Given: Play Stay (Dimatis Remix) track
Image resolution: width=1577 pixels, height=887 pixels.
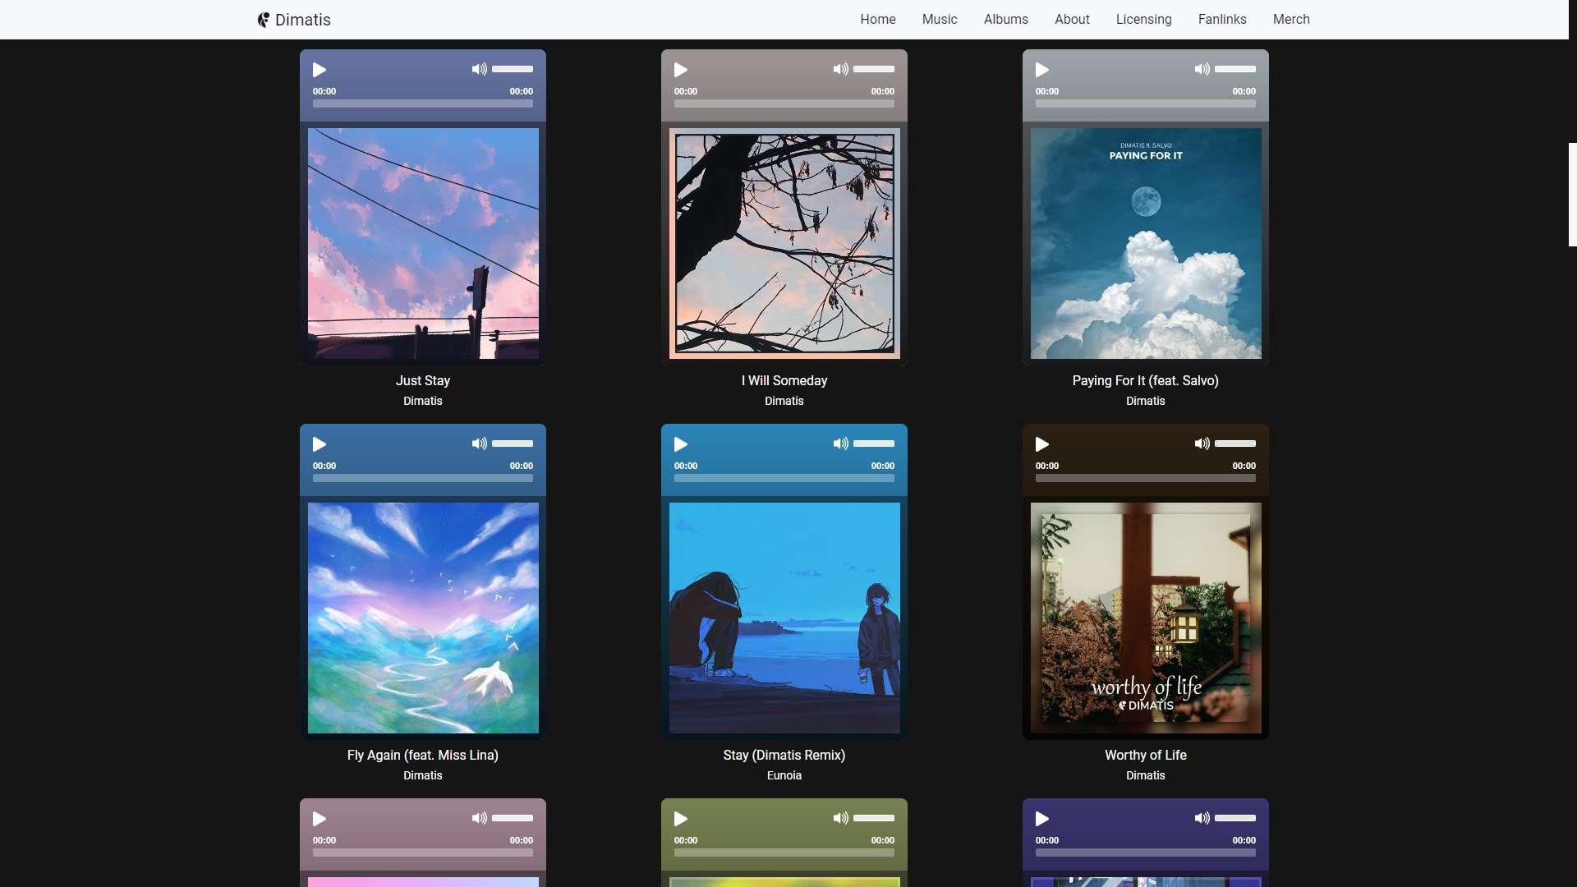Looking at the screenshot, I should coord(681,444).
